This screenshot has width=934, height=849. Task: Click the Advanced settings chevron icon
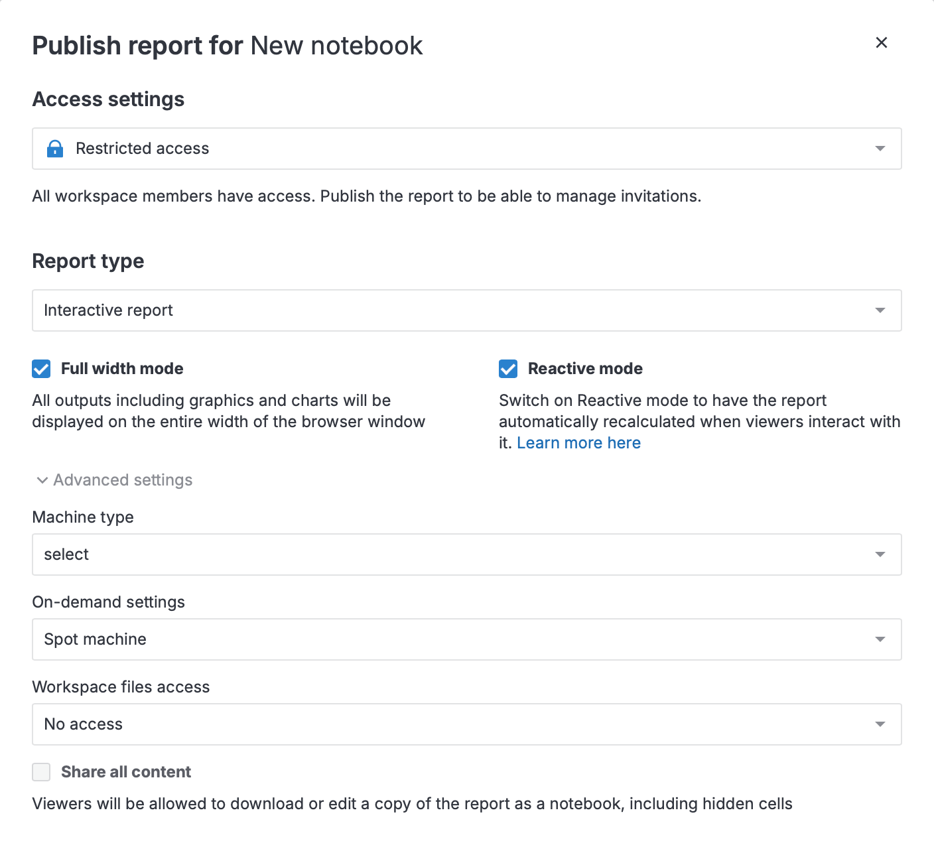(x=42, y=480)
